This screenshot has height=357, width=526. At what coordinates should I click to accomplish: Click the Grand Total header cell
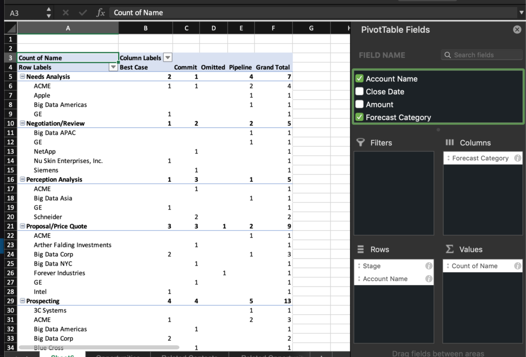pos(273,67)
